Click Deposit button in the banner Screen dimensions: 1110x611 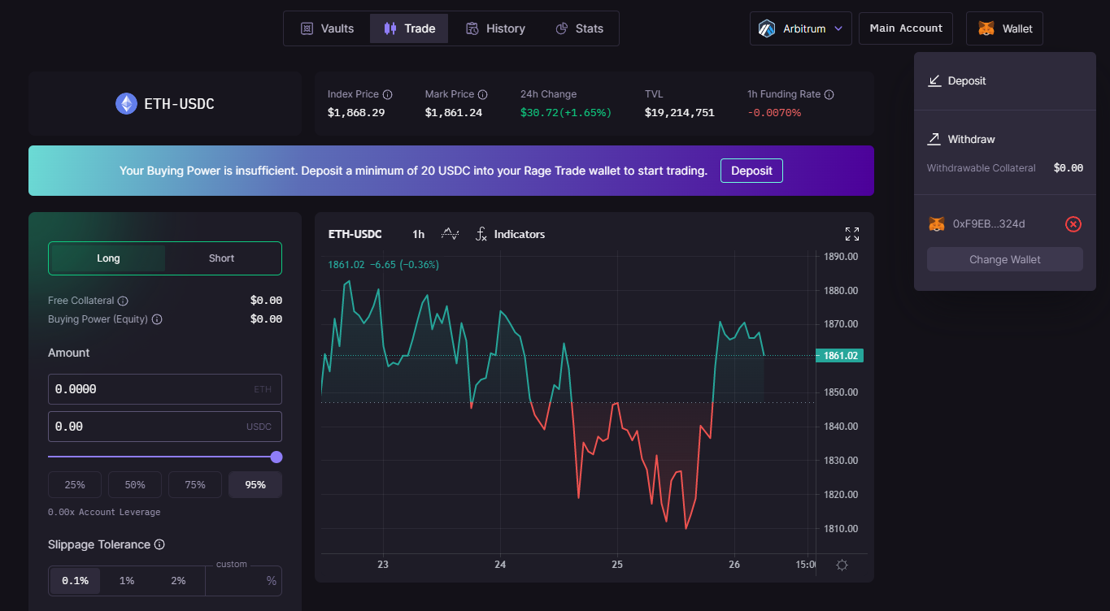click(x=751, y=171)
